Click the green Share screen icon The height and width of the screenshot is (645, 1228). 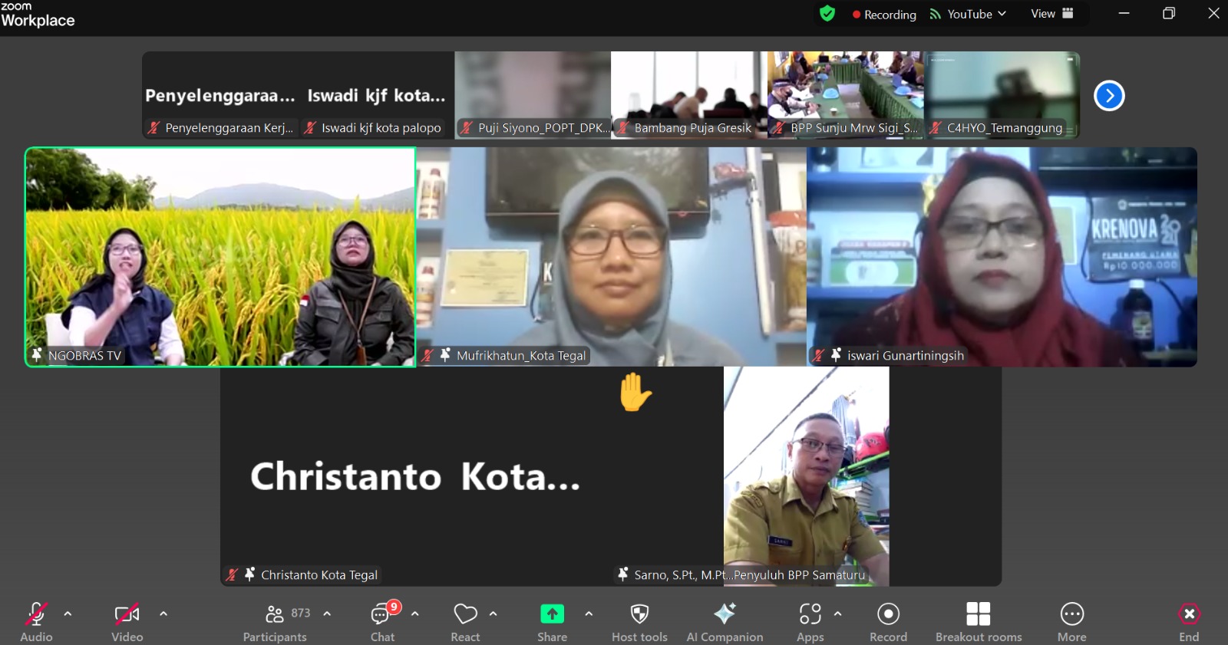552,614
